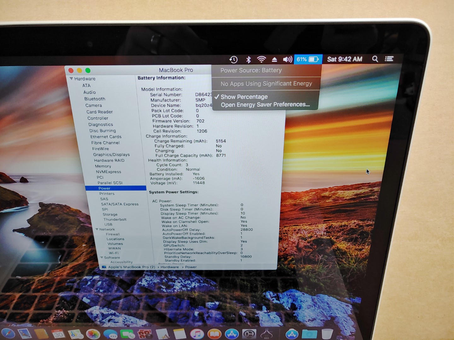Open the Wi-Fi menu bar icon
The height and width of the screenshot is (340, 454).
click(x=261, y=59)
